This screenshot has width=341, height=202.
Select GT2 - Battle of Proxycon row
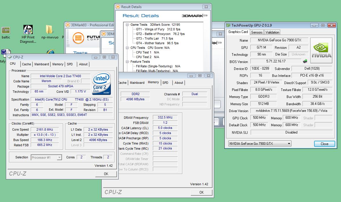point(160,34)
